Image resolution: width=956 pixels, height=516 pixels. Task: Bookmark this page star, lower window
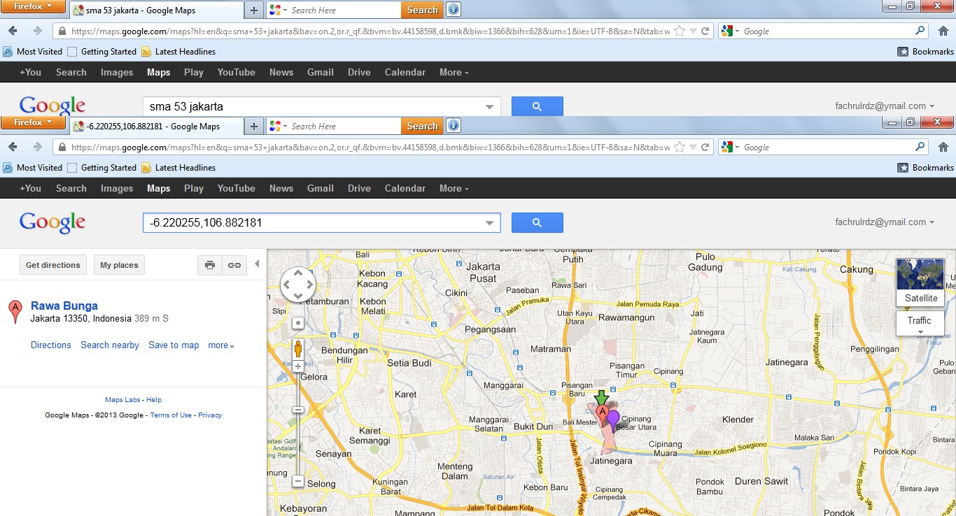click(x=680, y=148)
